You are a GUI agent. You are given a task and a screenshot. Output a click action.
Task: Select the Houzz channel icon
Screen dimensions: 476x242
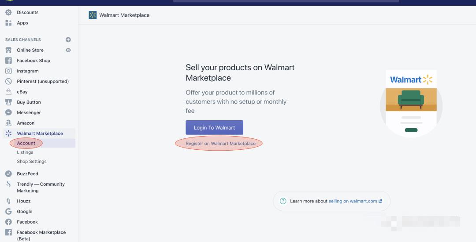pos(8,201)
